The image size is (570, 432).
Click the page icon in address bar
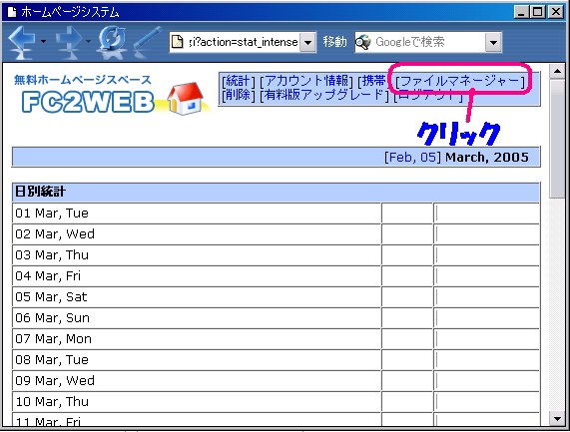(x=177, y=42)
